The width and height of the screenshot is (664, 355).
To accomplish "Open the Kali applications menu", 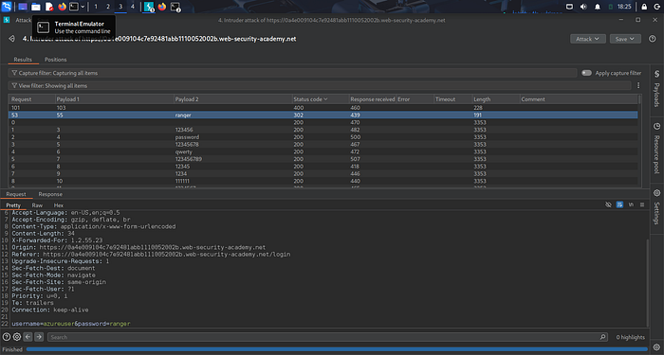I will 7,7.
